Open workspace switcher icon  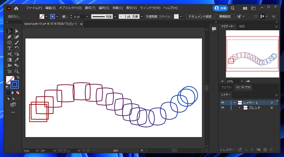click(x=253, y=8)
